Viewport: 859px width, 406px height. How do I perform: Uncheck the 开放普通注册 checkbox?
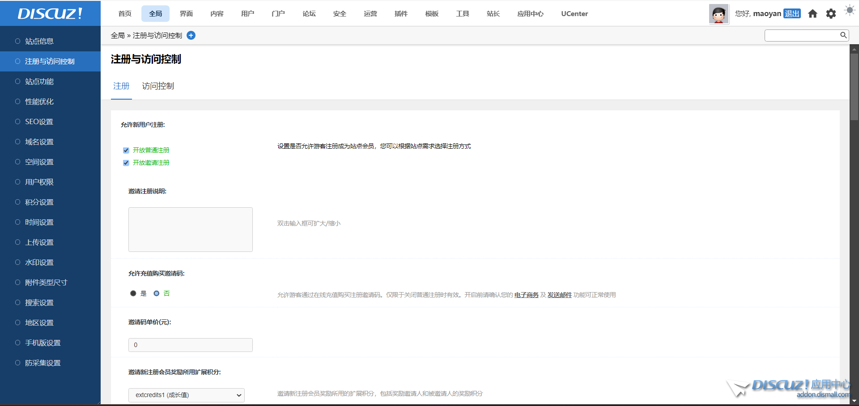(x=126, y=151)
